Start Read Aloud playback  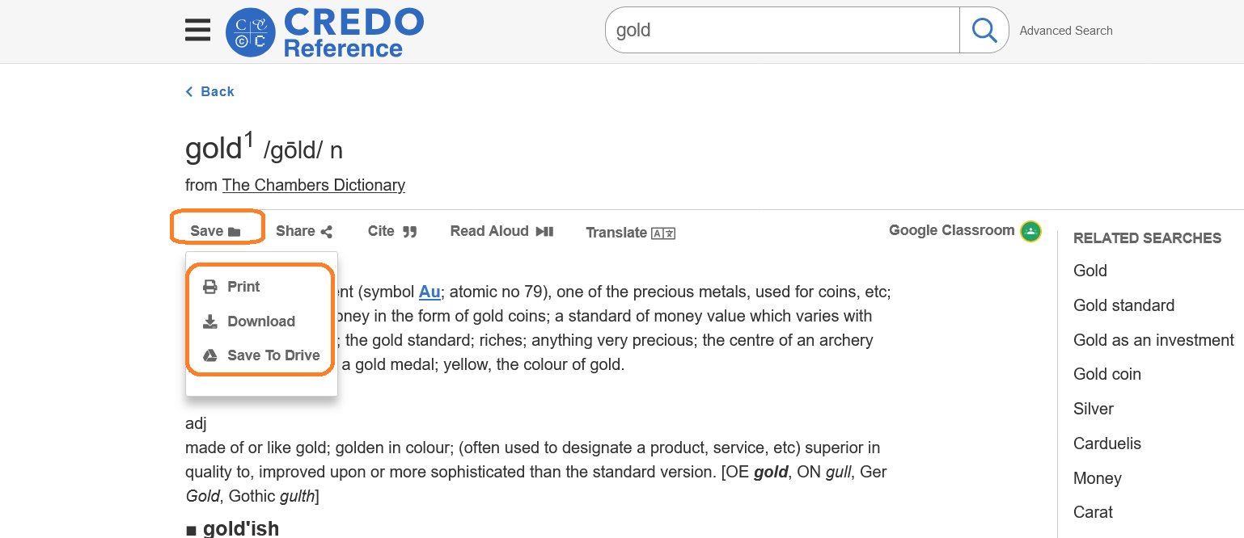(x=501, y=231)
